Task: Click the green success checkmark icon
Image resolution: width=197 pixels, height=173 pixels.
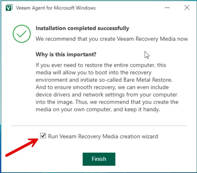Action: tap(22, 34)
